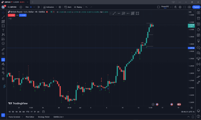Open the alerts clock panel icon

point(198,18)
